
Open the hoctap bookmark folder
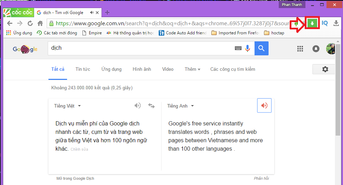[274, 33]
